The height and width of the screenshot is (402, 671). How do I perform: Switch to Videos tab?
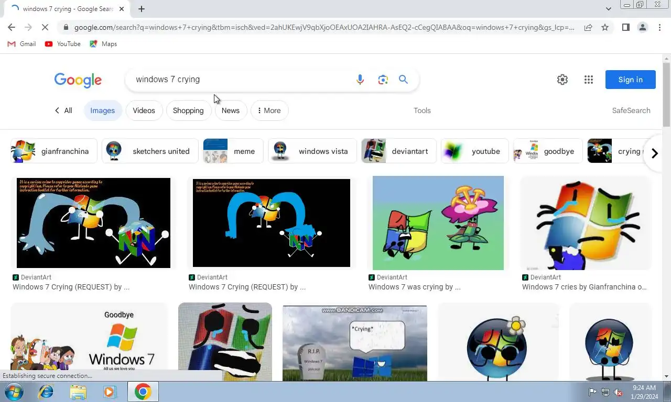pyautogui.click(x=144, y=110)
